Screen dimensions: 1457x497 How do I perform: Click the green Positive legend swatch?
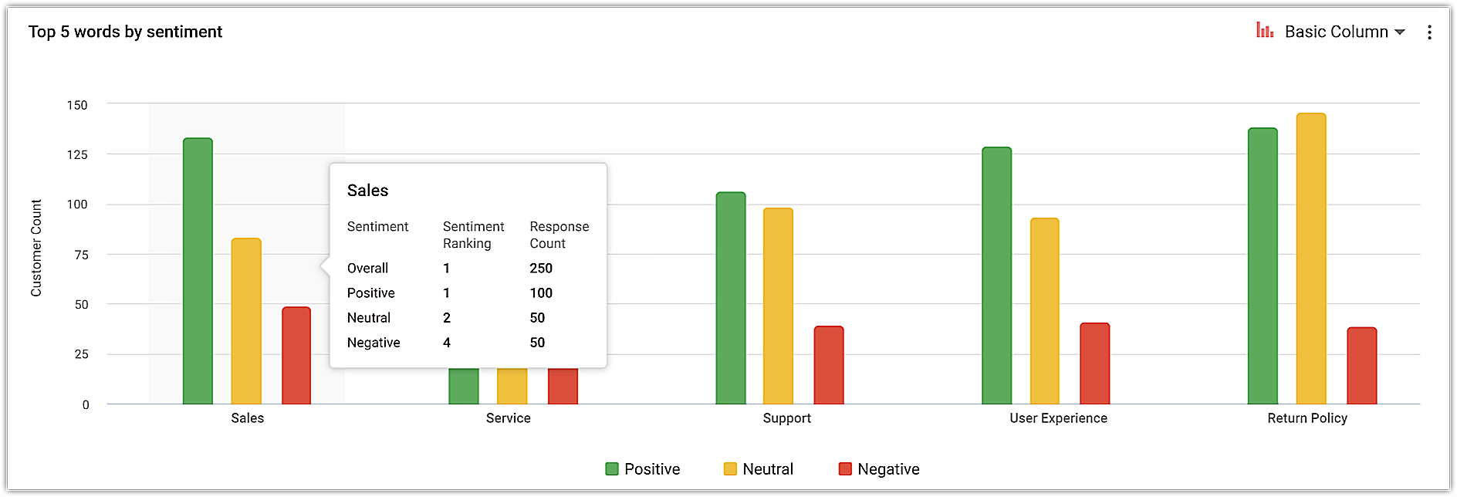tap(612, 469)
